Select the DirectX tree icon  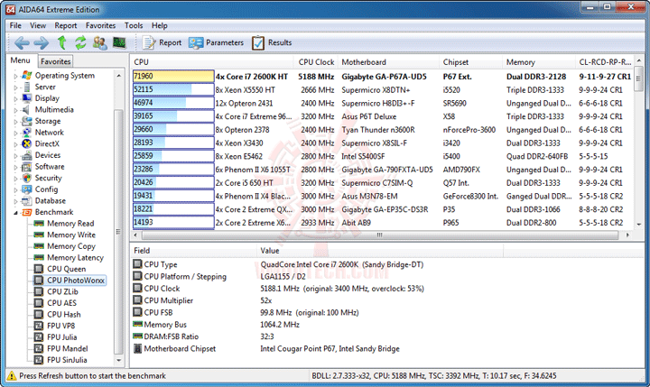pos(27,143)
